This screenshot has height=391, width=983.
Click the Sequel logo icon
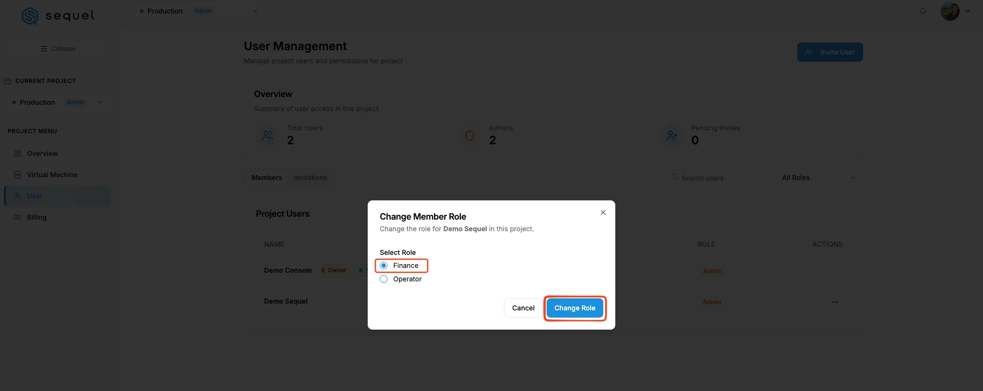pyautogui.click(x=30, y=16)
